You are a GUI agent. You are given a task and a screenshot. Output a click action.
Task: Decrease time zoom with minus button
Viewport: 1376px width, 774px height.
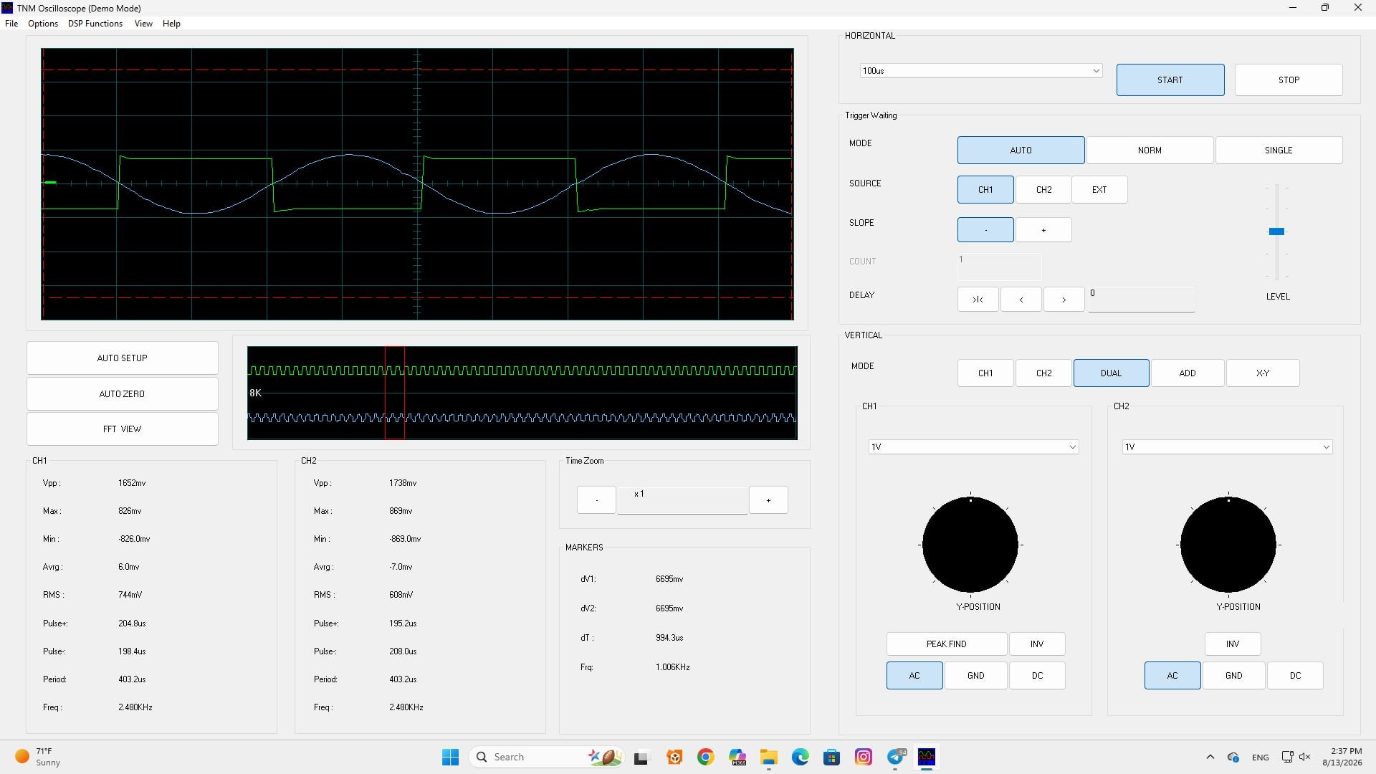click(x=596, y=500)
